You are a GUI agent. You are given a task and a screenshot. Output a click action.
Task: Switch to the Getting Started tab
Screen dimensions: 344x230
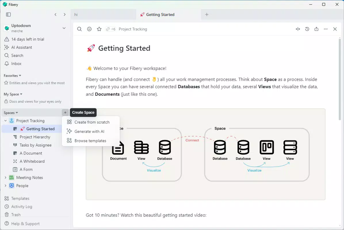[169, 14]
